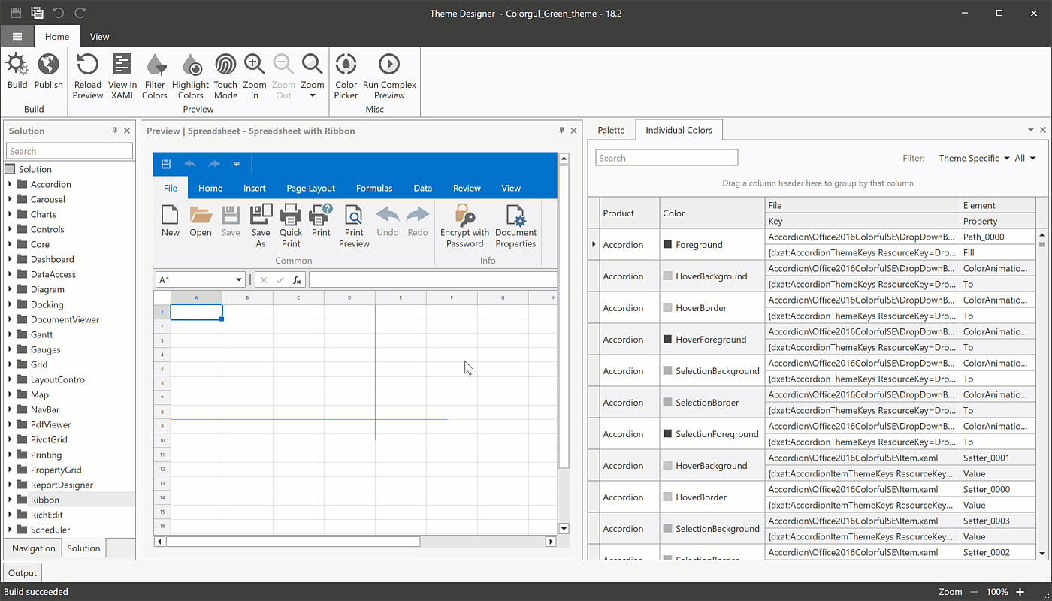Screen dimensions: 1052x601
Task: Click the Solution panel search field
Action: click(68, 150)
